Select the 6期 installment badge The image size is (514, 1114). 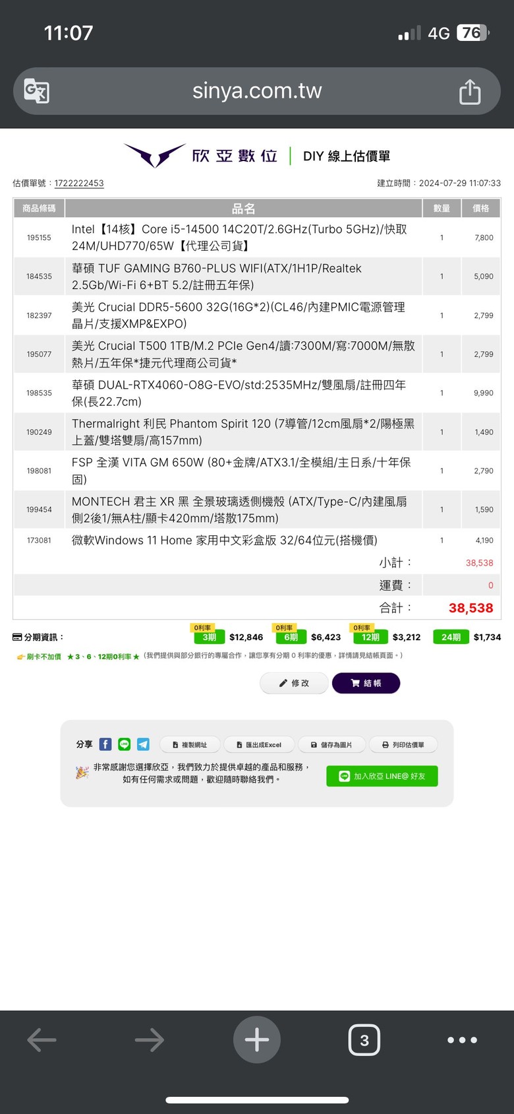coord(291,637)
